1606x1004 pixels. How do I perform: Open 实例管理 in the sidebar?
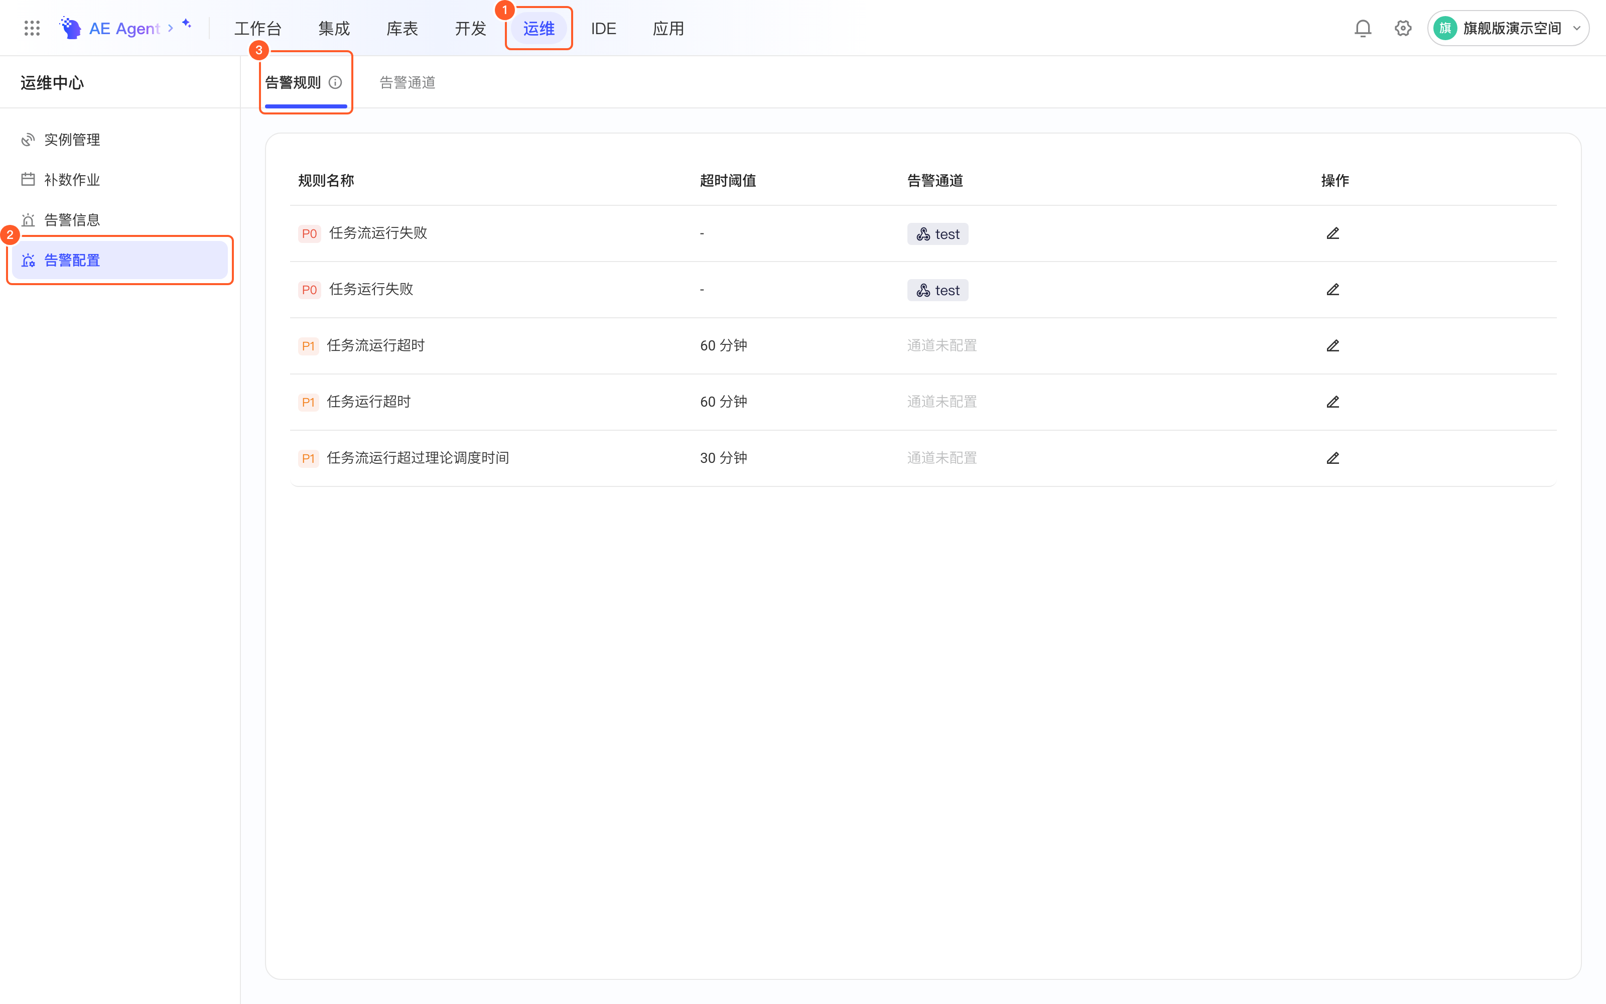120,140
